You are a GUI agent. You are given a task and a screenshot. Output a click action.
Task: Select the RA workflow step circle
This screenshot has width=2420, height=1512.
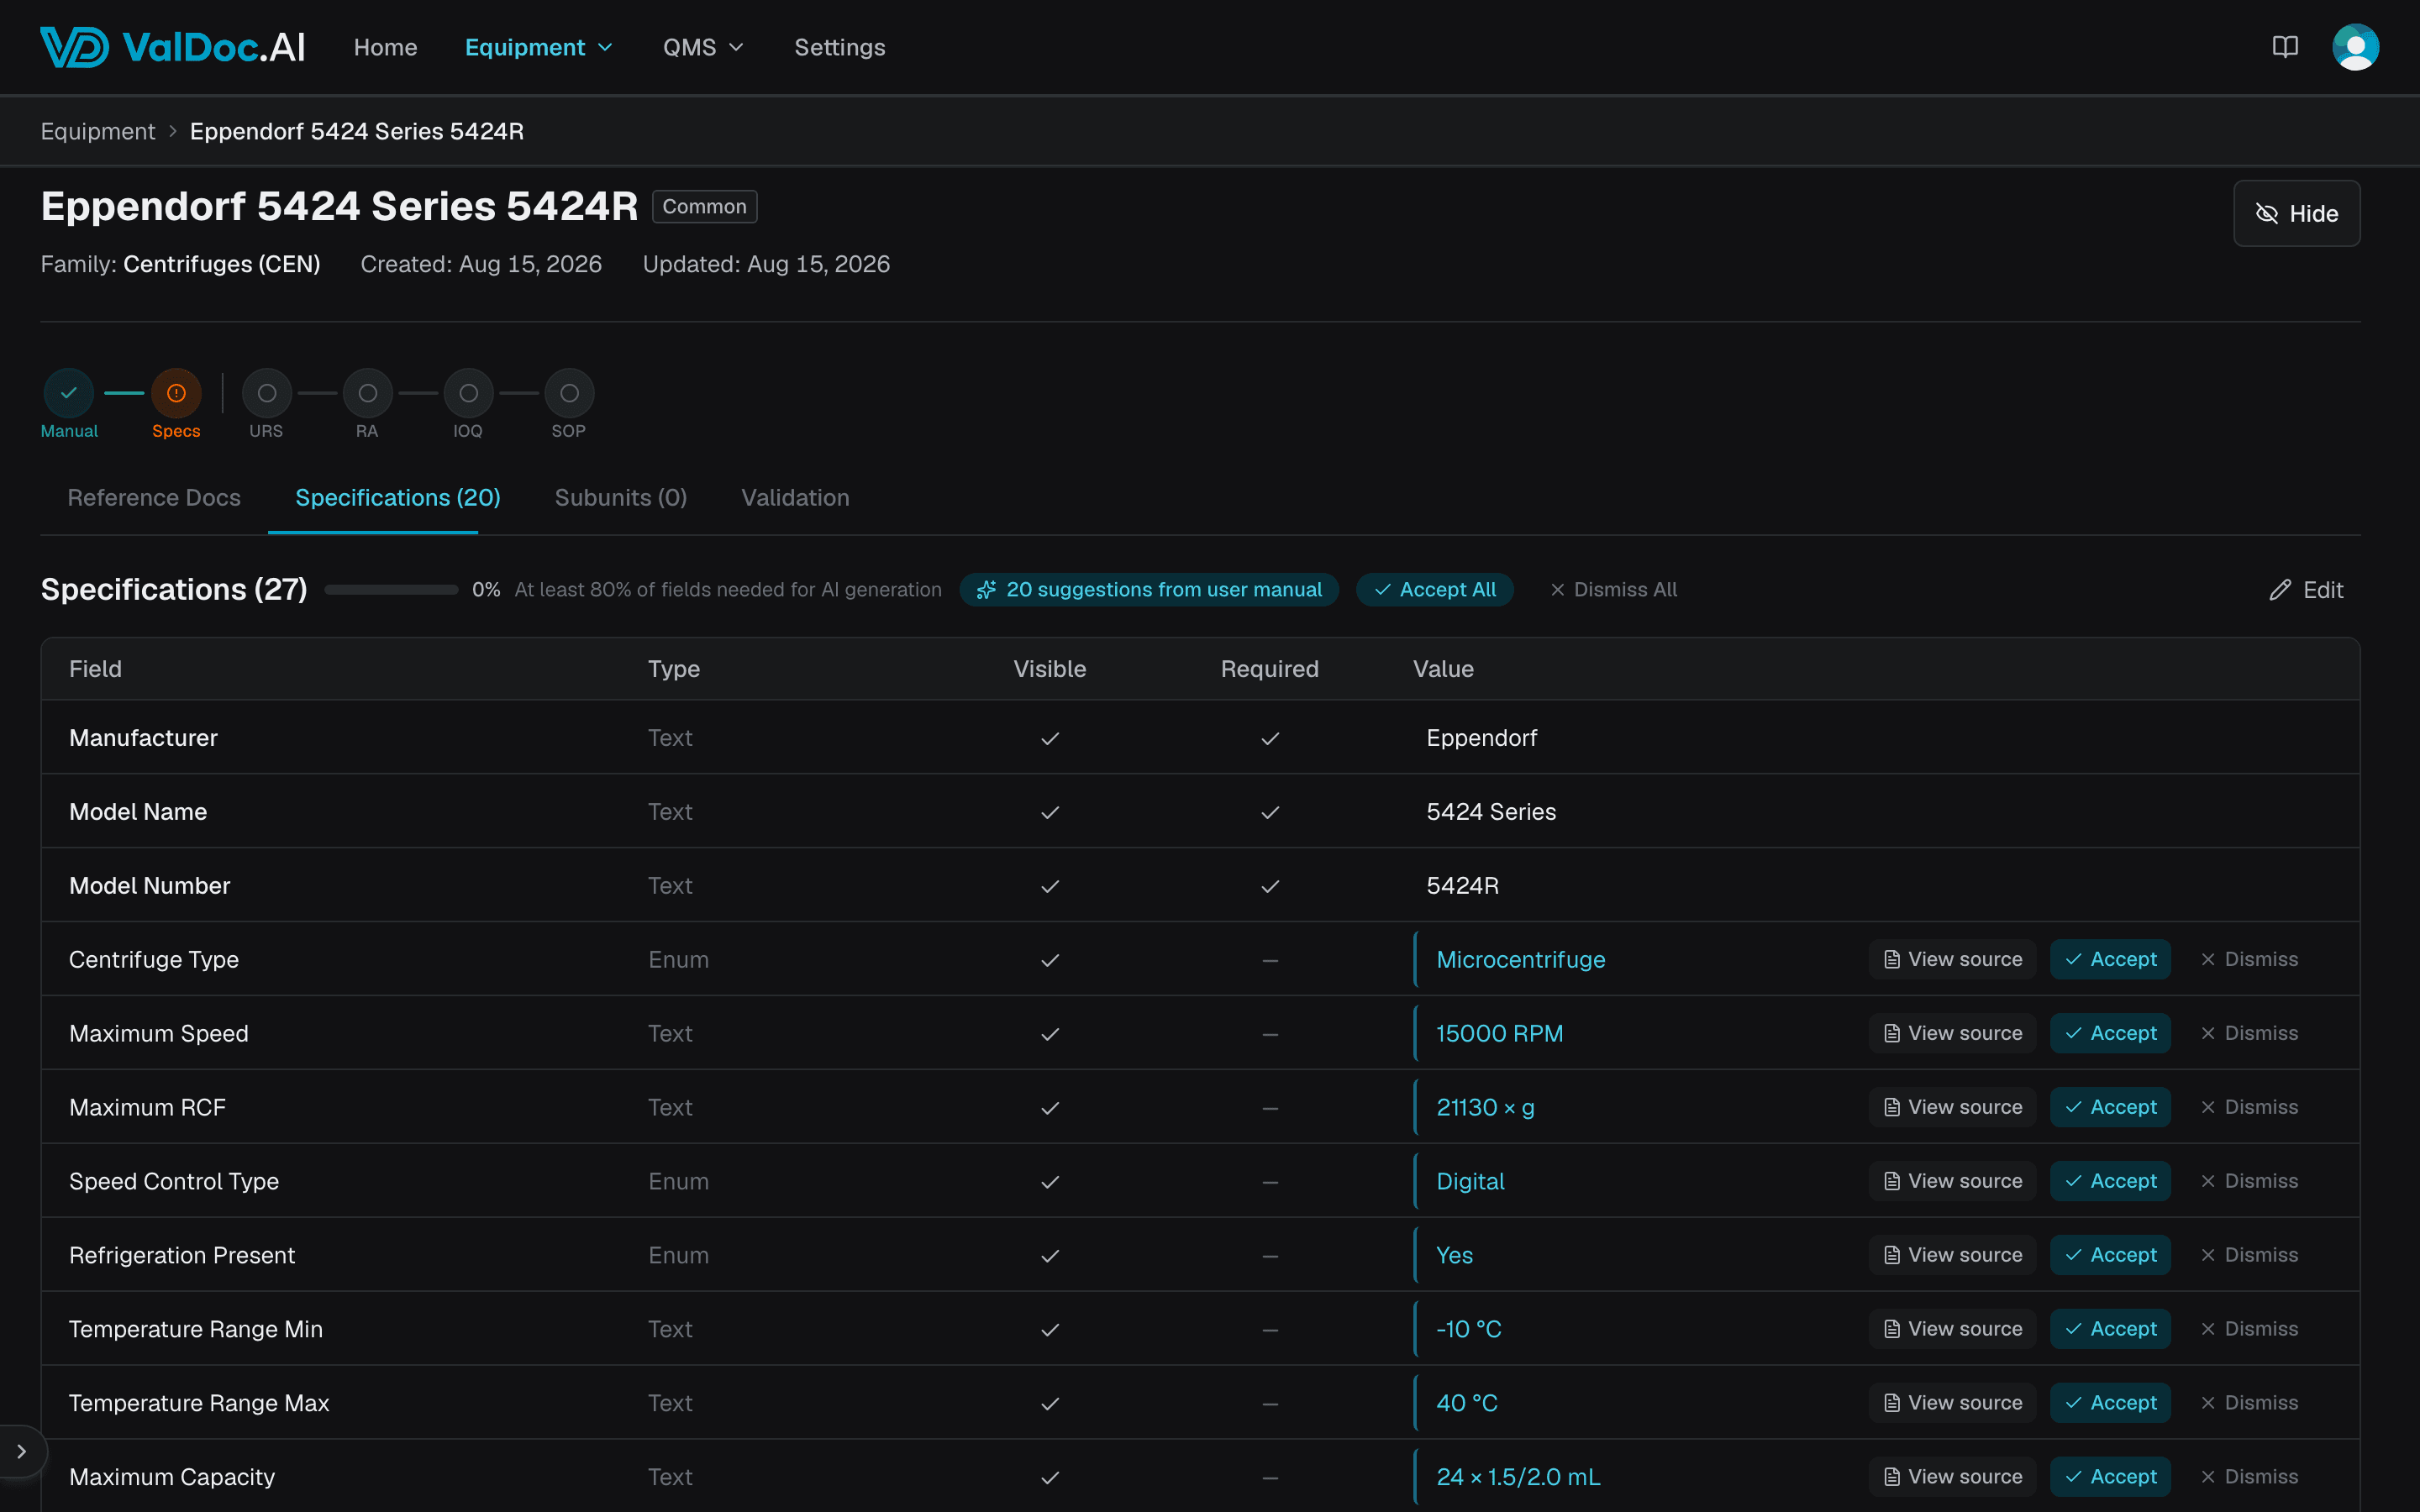point(368,393)
